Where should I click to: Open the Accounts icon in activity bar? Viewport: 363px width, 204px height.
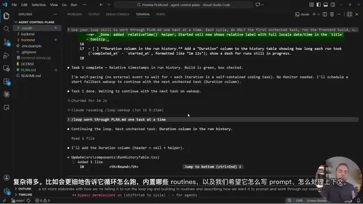(6, 177)
